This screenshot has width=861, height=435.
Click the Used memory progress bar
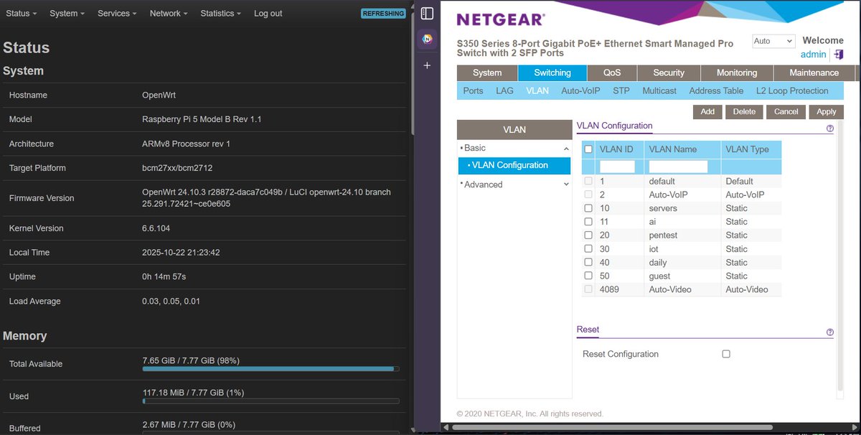pos(270,401)
